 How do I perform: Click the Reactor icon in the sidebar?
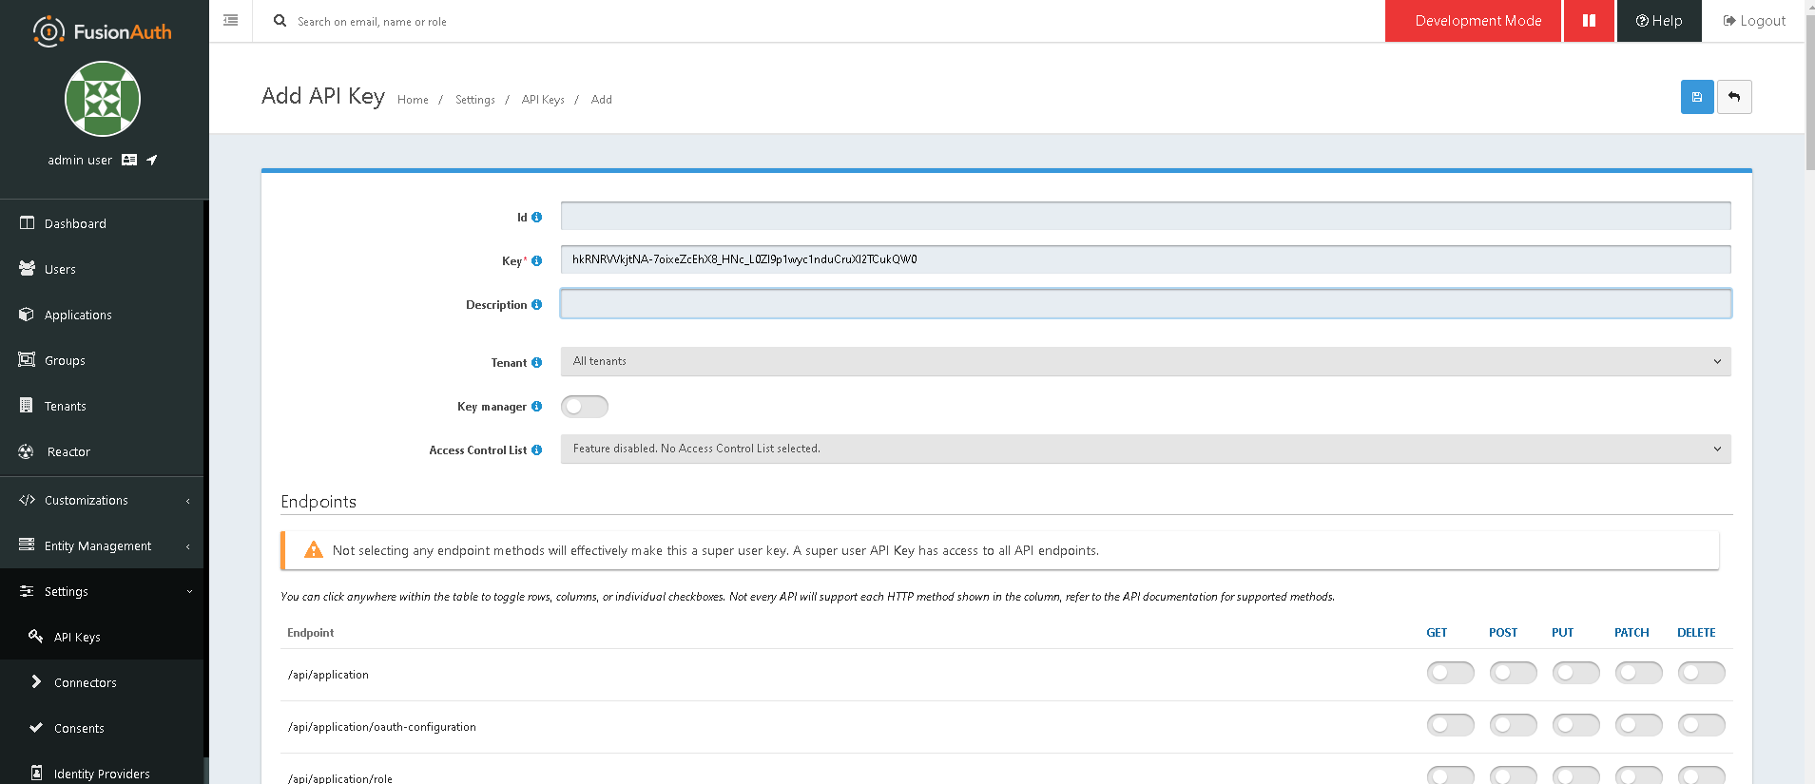coord(27,451)
